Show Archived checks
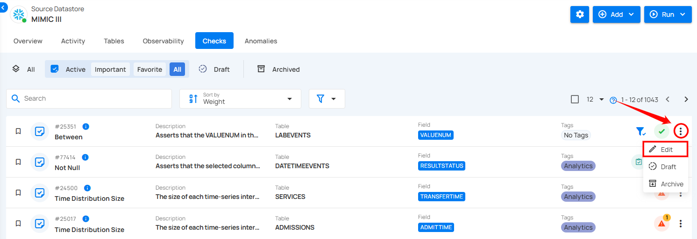The width and height of the screenshot is (697, 239). point(278,69)
